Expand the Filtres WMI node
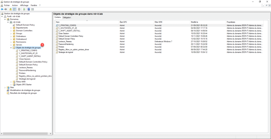This screenshot has width=271, height=139. tap(11, 82)
